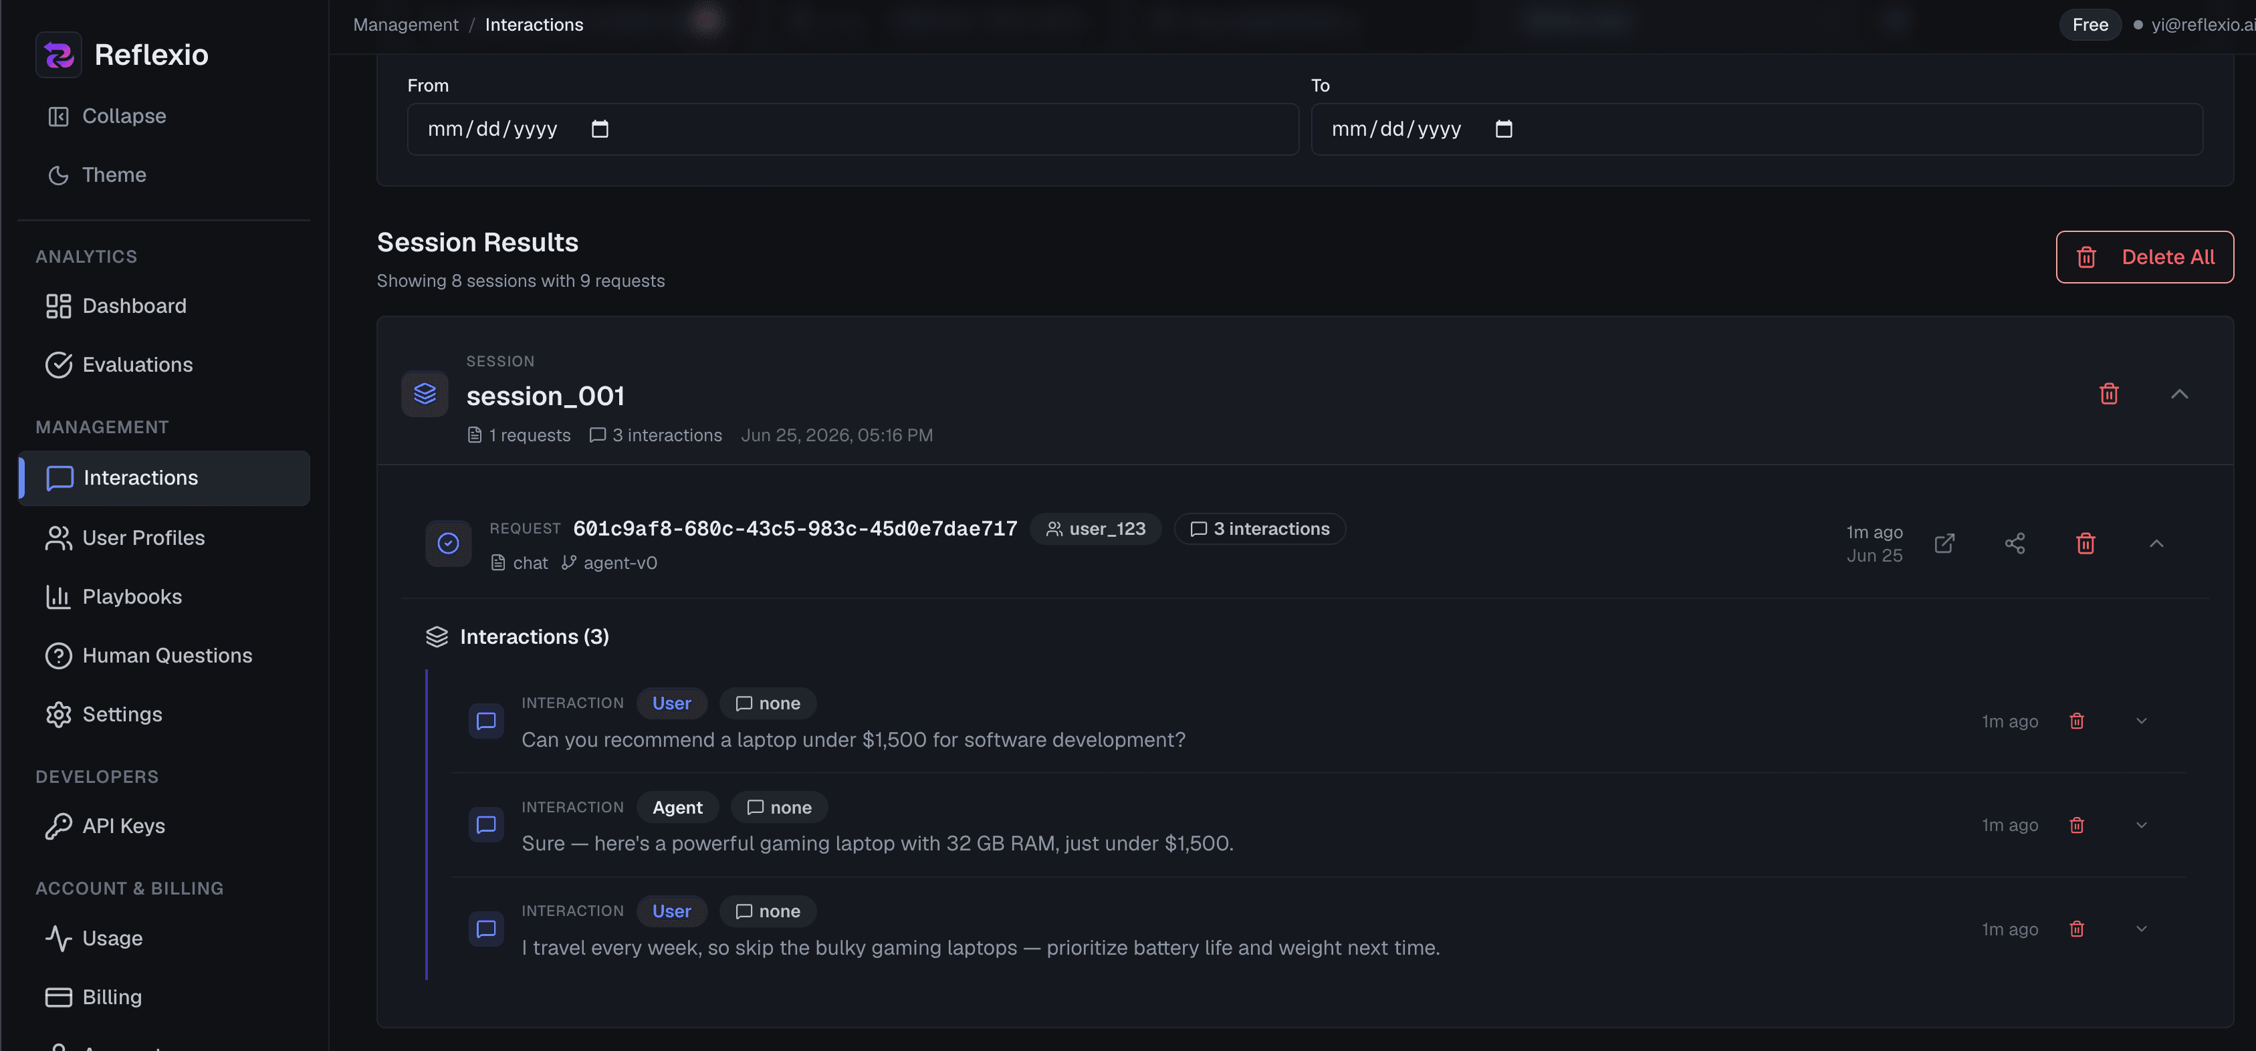Screen dimensions: 2256x1051
Task: Focus the From date field
Action: (x=853, y=130)
